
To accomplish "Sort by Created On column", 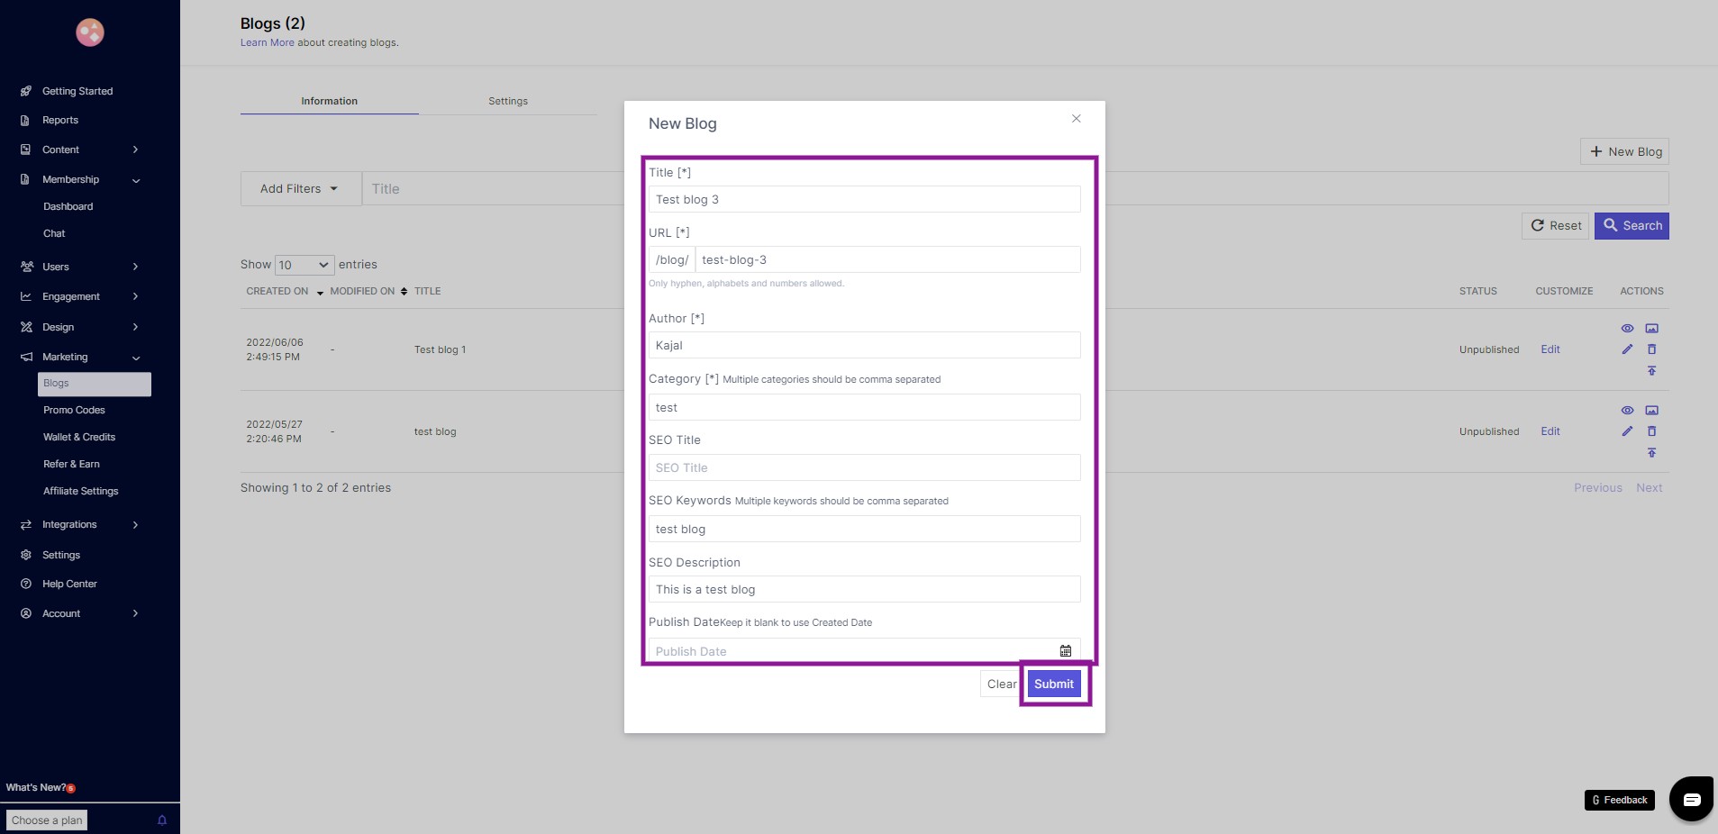I will point(284,291).
